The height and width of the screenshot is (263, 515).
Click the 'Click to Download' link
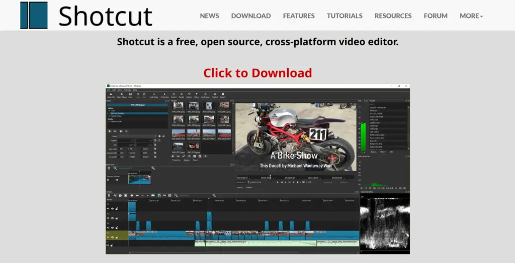click(257, 73)
